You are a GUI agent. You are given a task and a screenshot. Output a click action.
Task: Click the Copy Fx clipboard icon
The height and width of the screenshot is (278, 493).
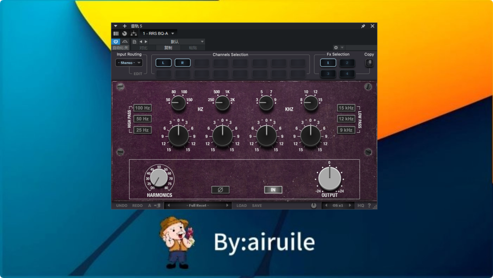coord(369,63)
